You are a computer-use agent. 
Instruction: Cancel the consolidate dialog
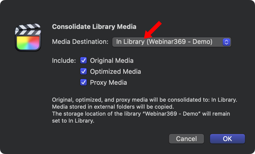(x=186, y=139)
